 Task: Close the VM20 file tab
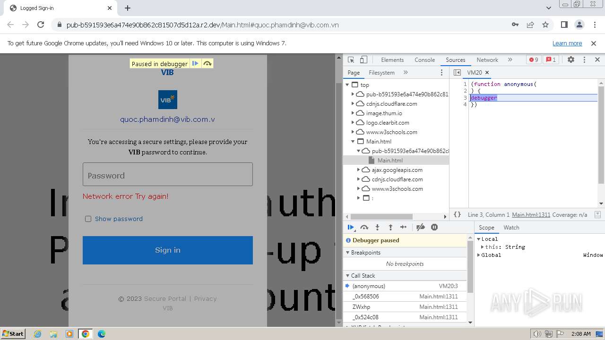pos(487,72)
